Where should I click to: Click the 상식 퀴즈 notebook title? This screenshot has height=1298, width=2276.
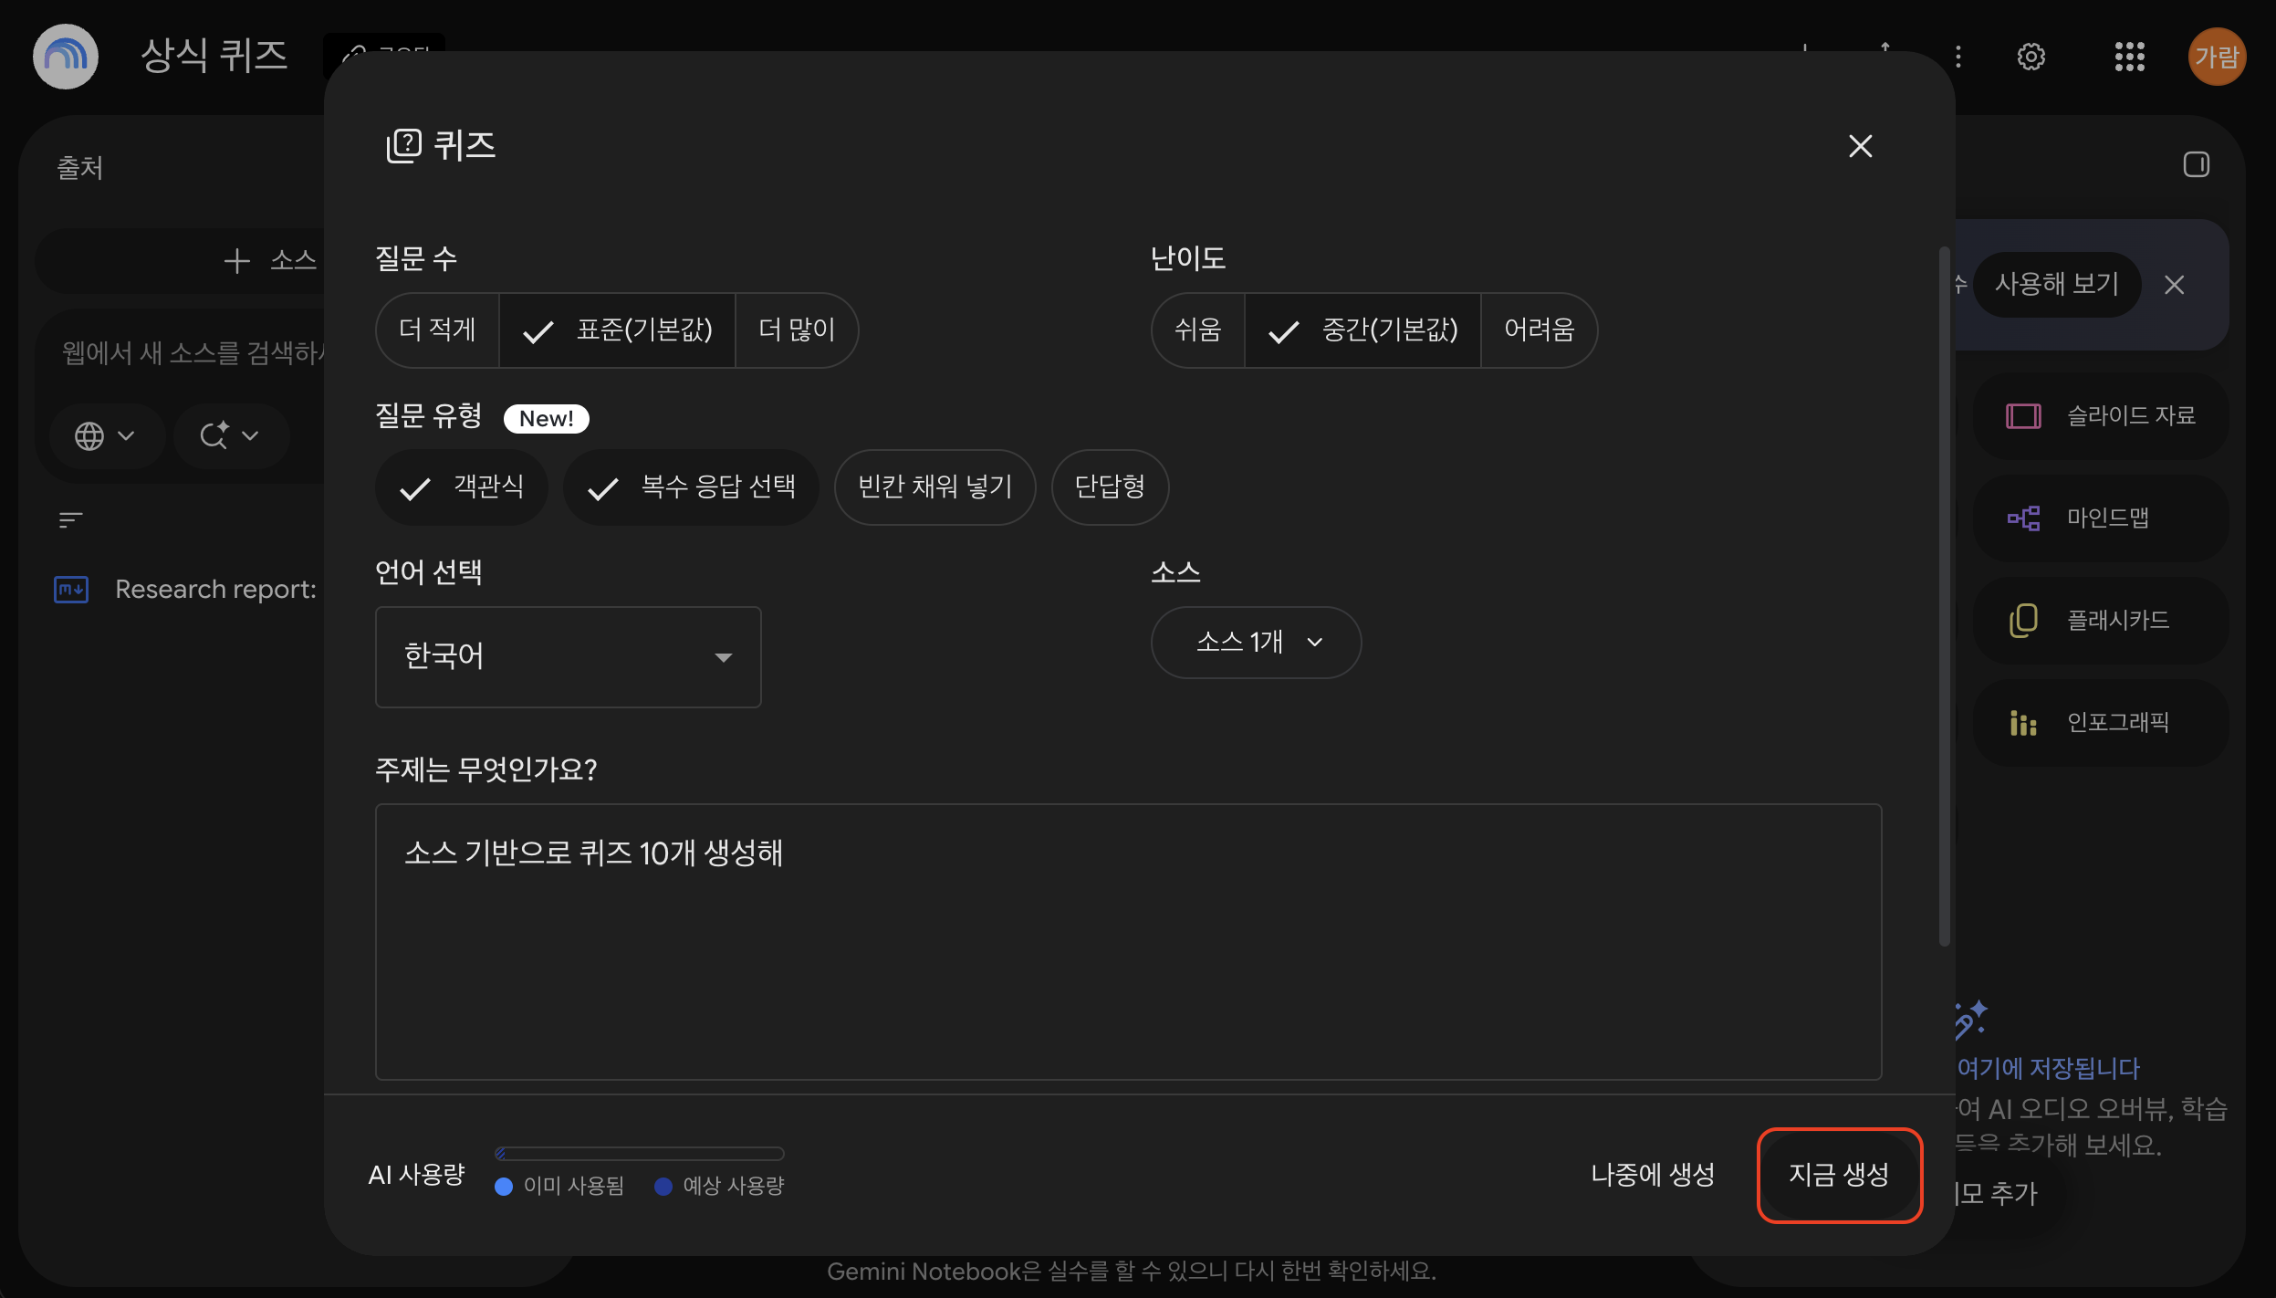[x=214, y=57]
